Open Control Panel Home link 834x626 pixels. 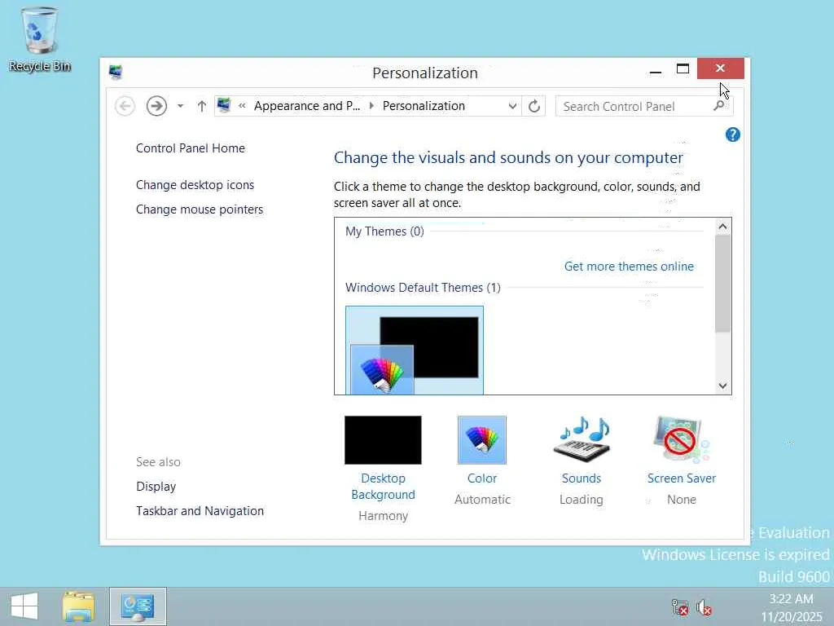[x=191, y=148]
